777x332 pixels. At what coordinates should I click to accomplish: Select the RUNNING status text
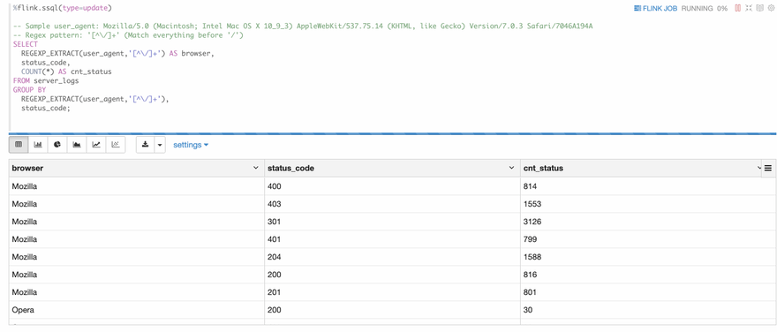(698, 9)
